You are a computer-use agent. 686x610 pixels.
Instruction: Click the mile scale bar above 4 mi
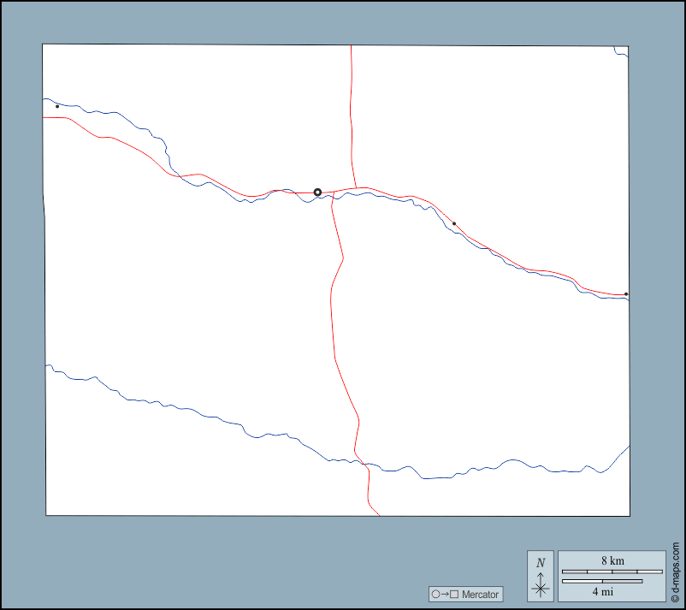601,582
